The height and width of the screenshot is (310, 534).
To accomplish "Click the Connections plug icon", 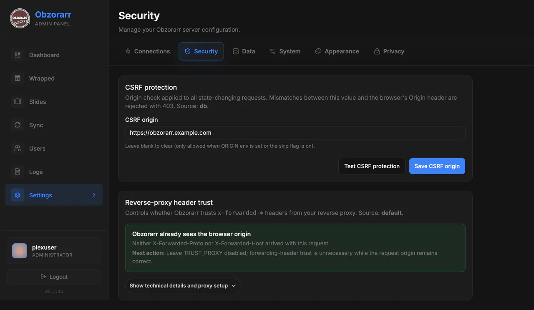I will point(128,51).
